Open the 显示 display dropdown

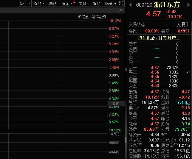[68, 4]
